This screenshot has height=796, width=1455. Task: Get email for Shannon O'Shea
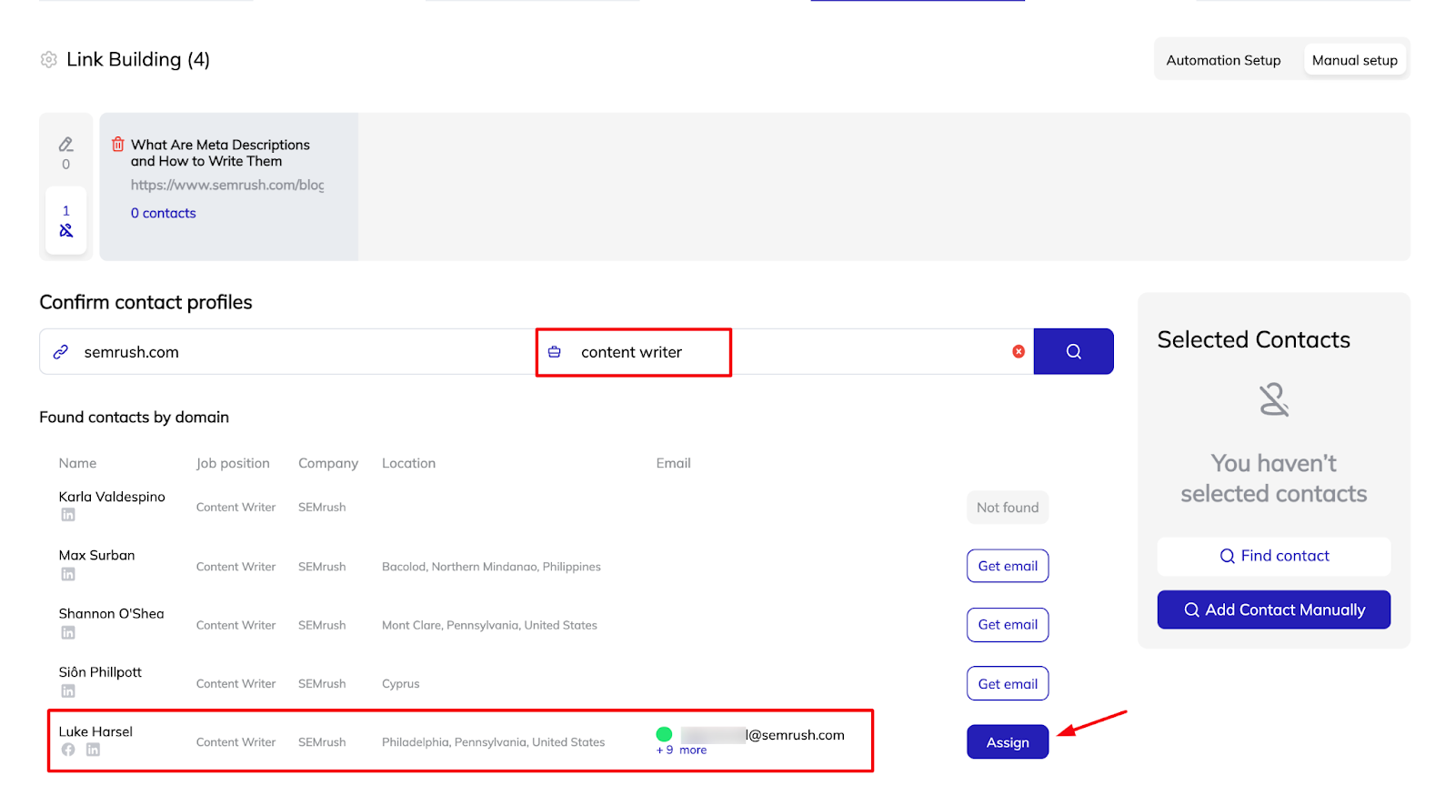(x=1008, y=625)
